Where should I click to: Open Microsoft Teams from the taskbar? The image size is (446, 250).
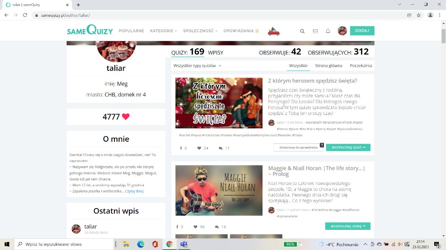coord(183,244)
